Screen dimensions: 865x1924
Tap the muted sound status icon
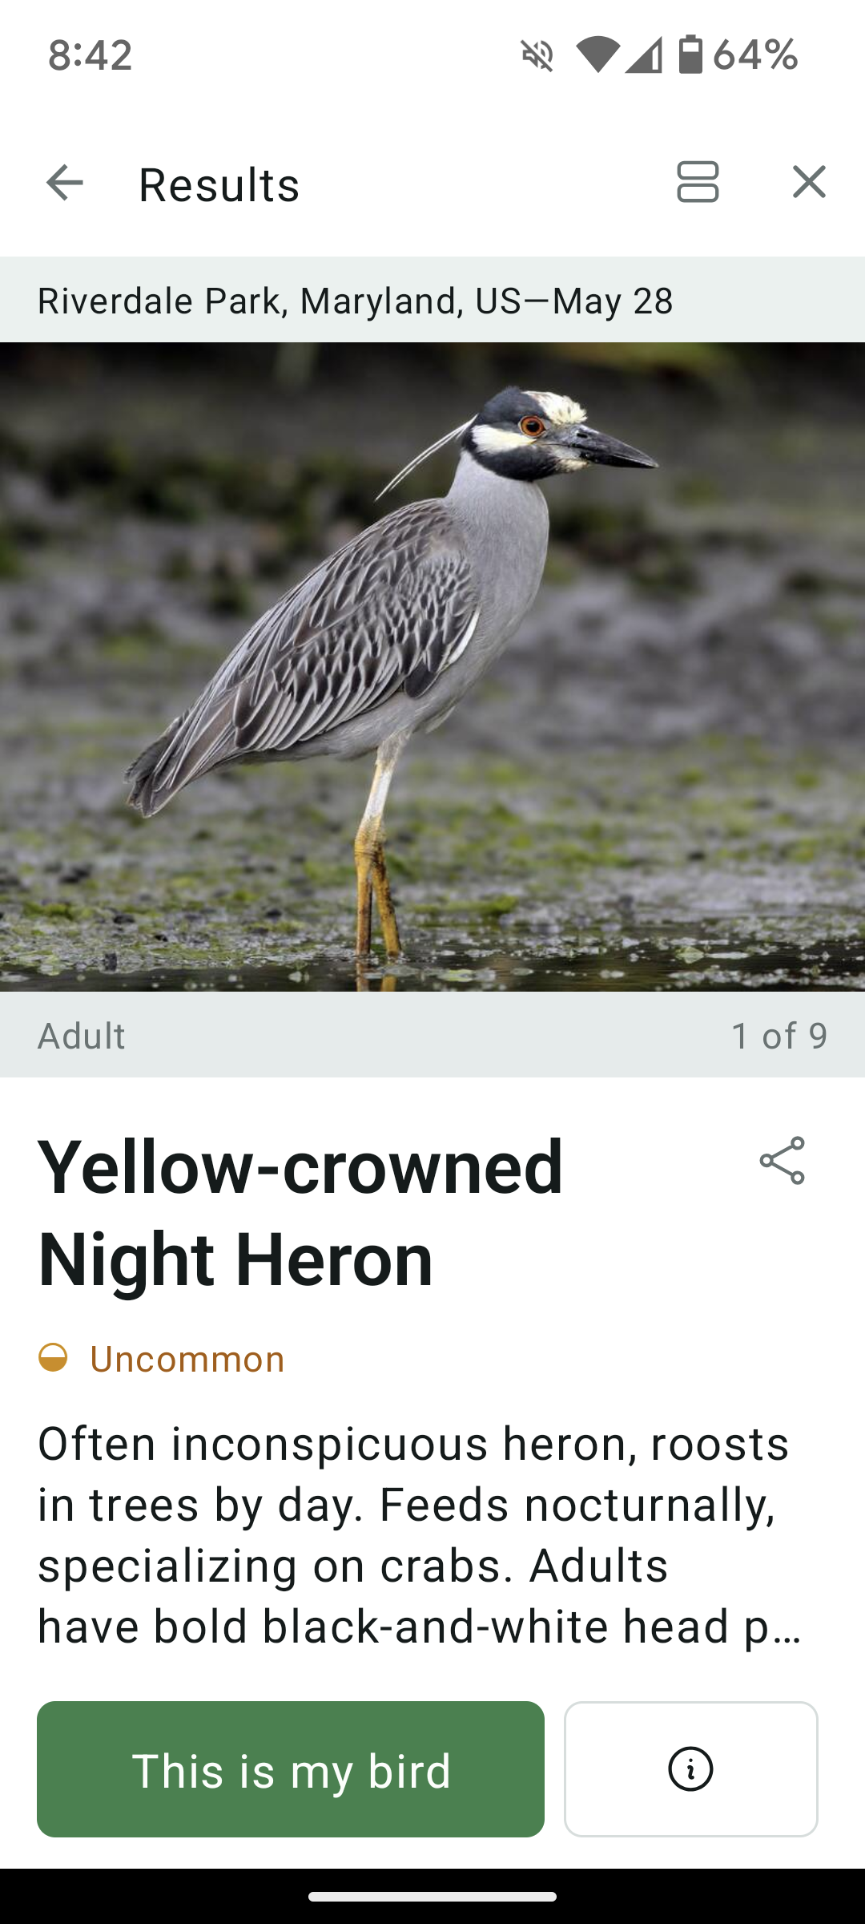click(537, 55)
